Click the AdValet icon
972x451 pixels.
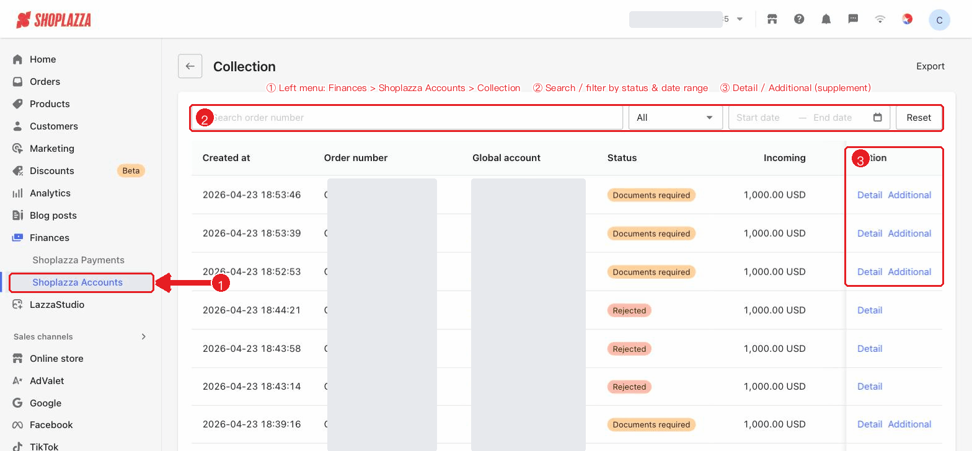[18, 381]
